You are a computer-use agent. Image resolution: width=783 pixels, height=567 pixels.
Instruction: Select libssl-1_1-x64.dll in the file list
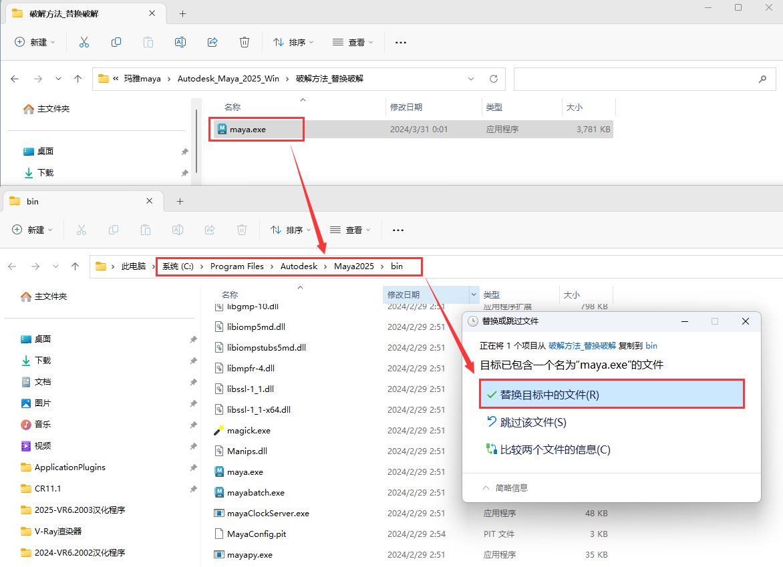[259, 410]
